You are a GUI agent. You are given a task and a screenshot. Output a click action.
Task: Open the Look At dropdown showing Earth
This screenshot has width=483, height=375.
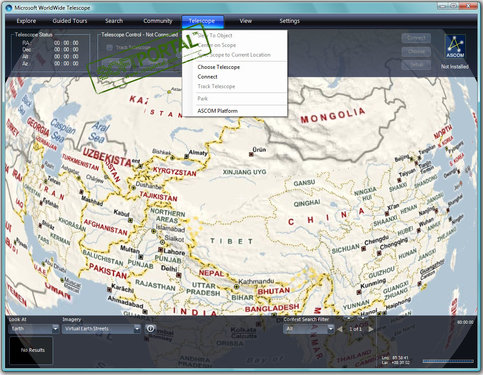(x=33, y=329)
